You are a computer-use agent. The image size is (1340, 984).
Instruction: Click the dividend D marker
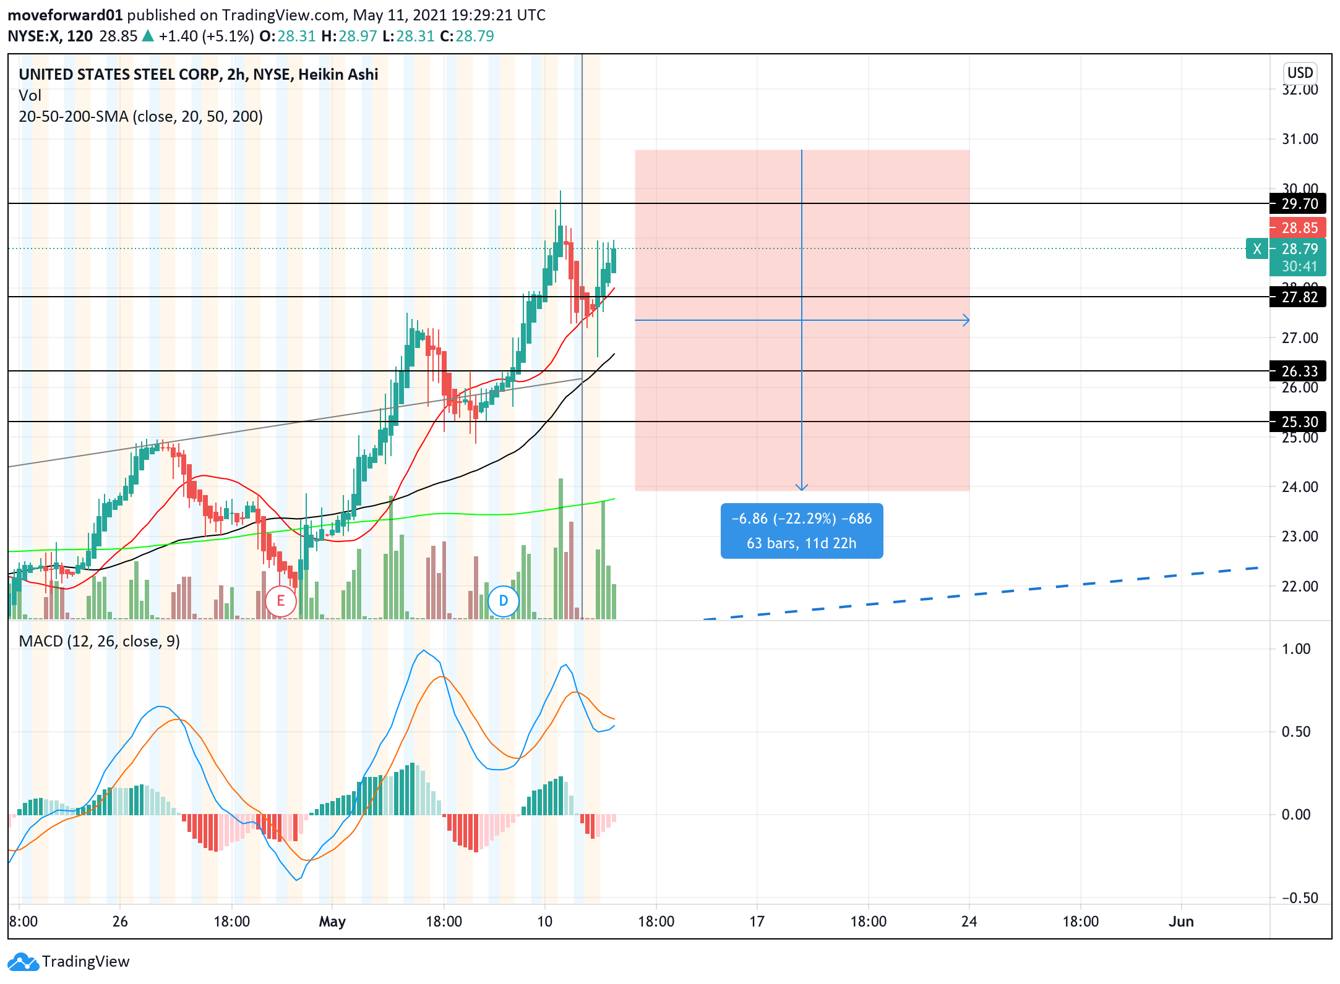pos(503,601)
